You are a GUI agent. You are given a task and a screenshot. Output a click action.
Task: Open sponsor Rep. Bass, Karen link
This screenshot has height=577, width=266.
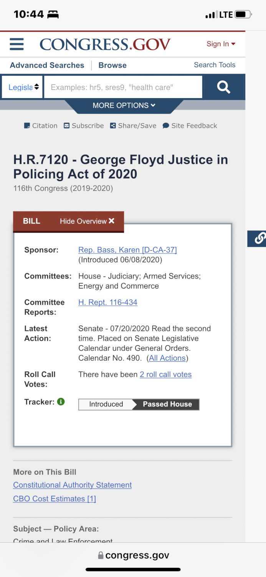point(127,250)
